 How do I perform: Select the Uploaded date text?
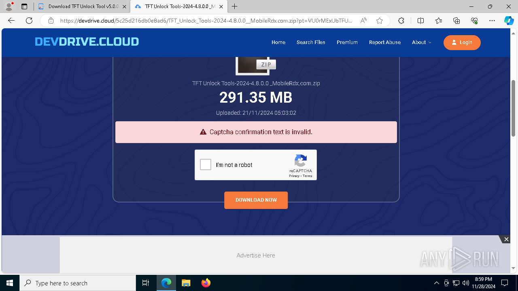pyautogui.click(x=256, y=113)
